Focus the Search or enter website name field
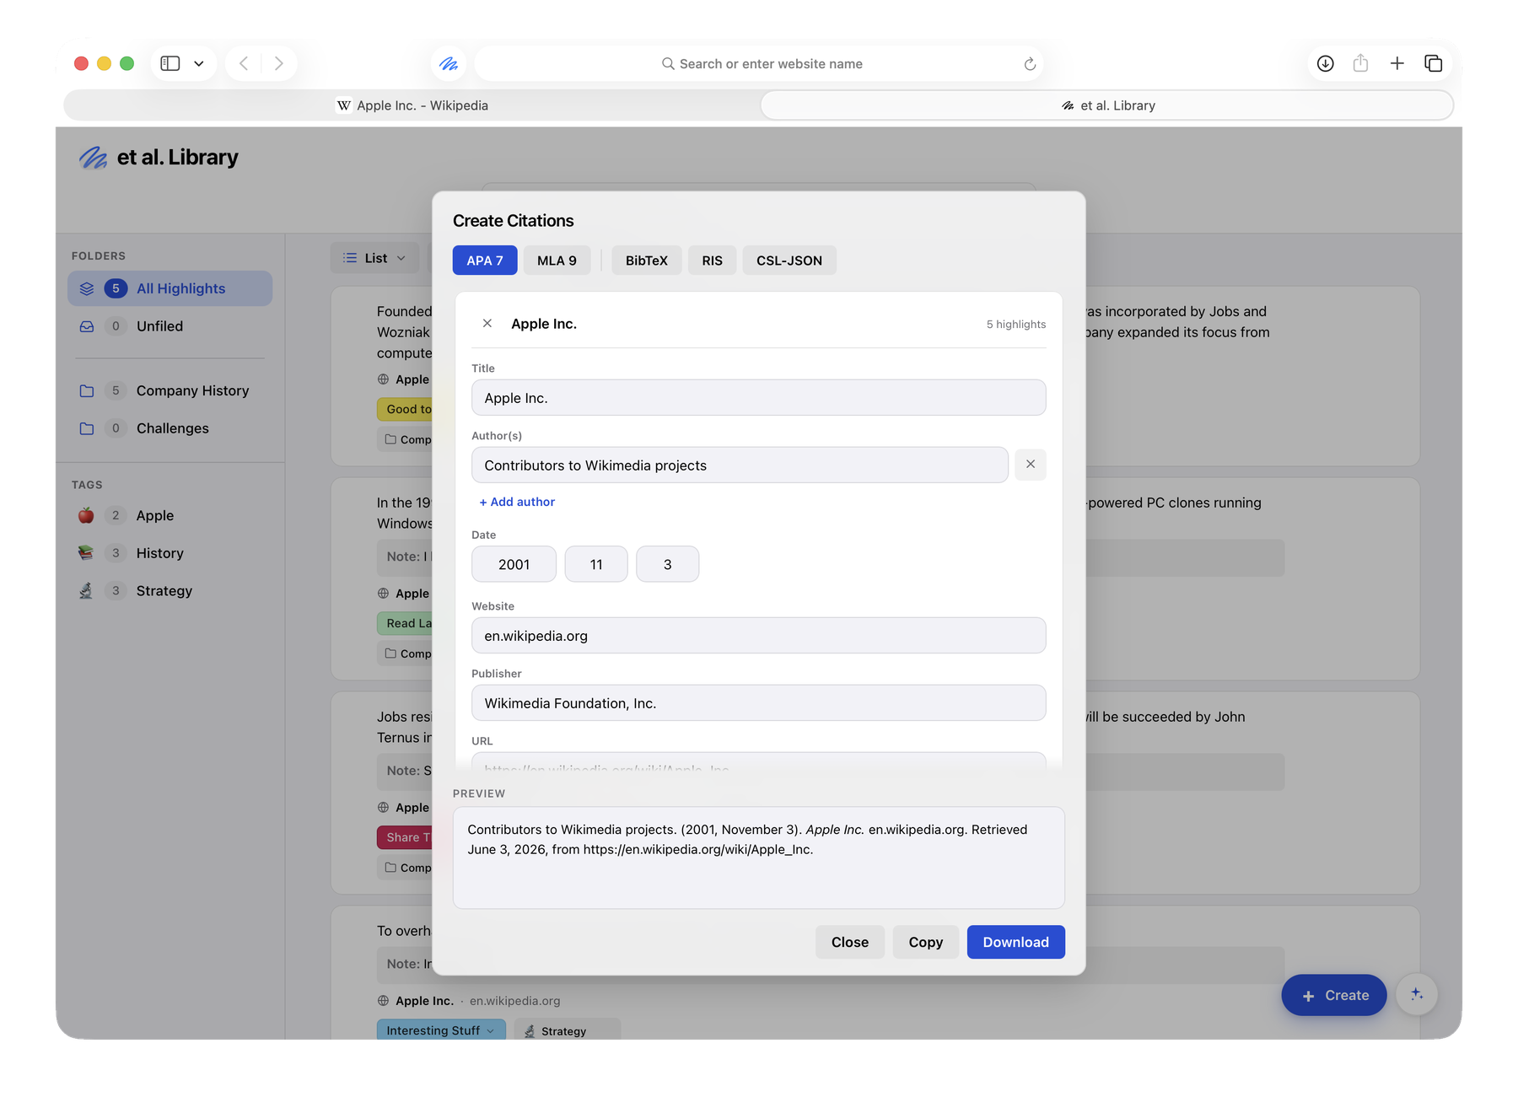 [x=759, y=64]
